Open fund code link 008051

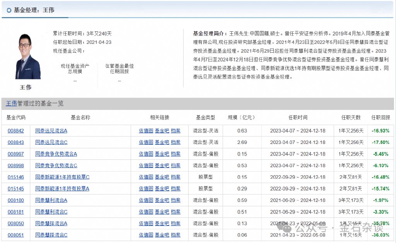[x=15, y=235]
